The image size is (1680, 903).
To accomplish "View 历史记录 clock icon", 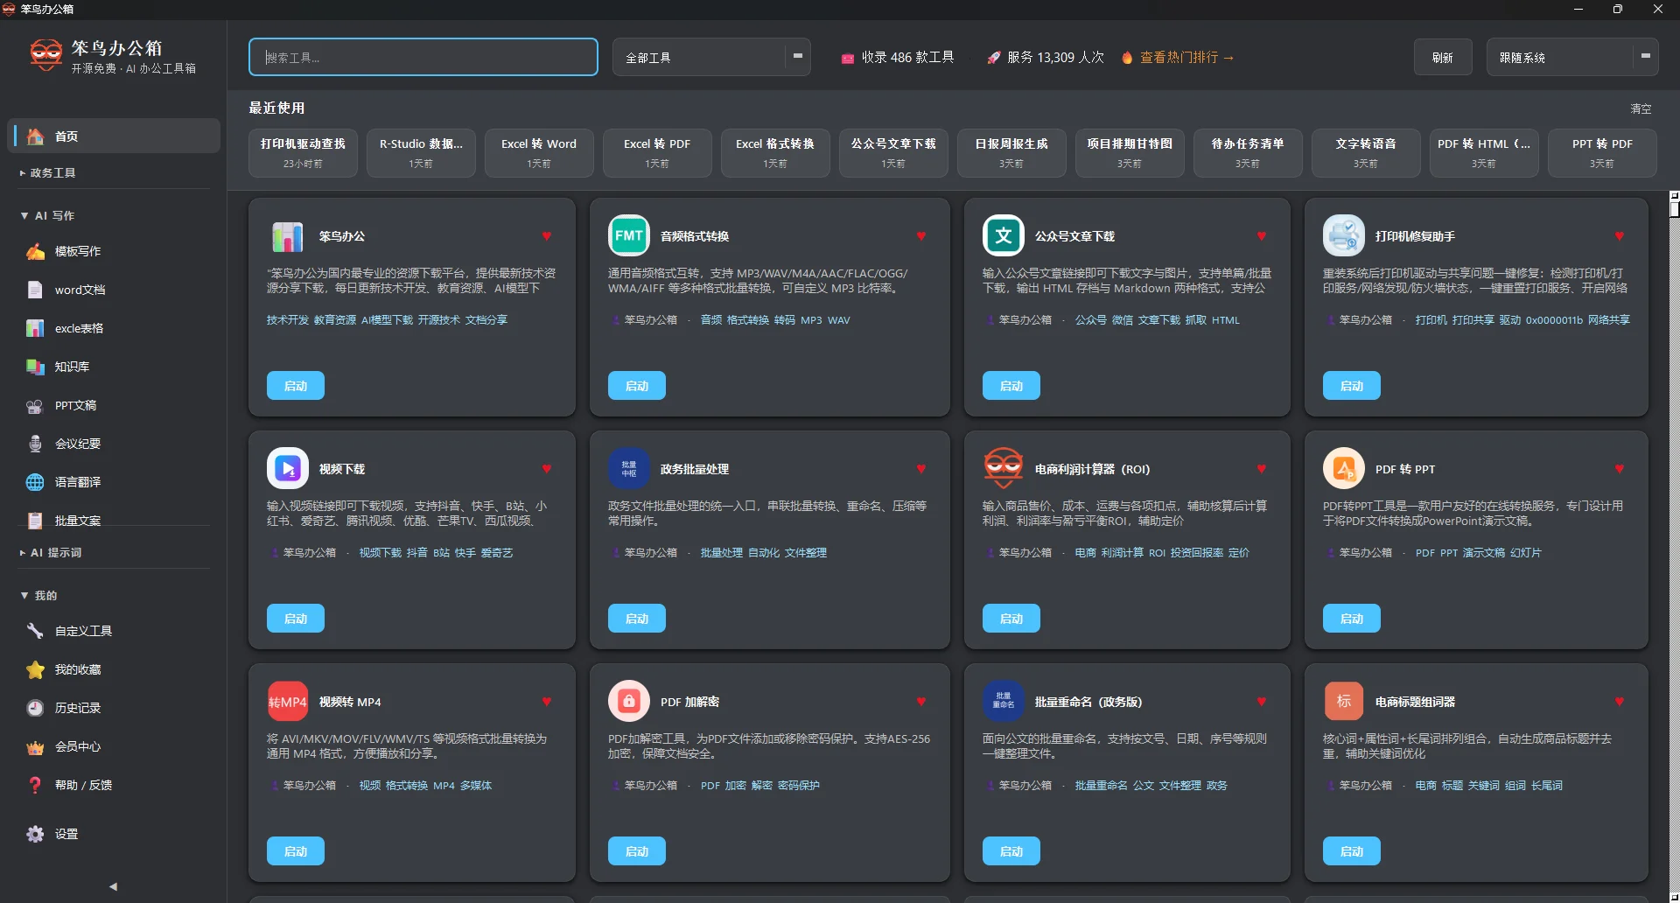I will 35,709.
